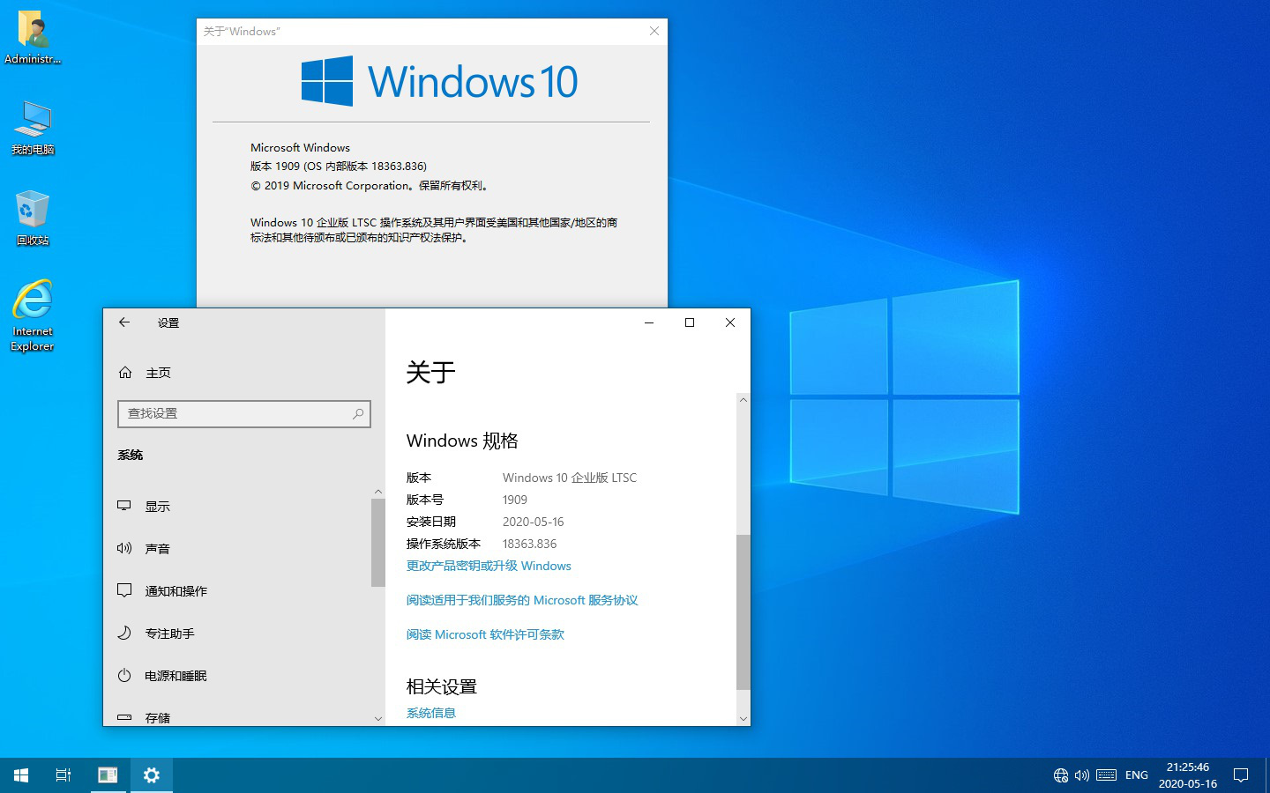Select 显示 in the settings sidebar
Screen dimensions: 1270x793
click(158, 507)
